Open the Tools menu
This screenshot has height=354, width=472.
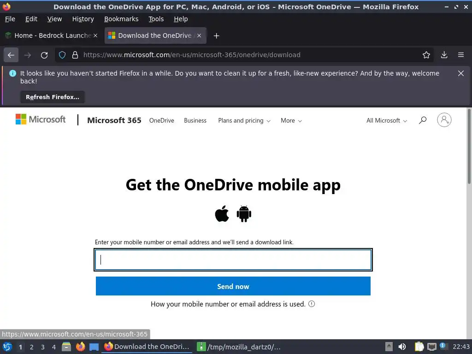click(156, 19)
